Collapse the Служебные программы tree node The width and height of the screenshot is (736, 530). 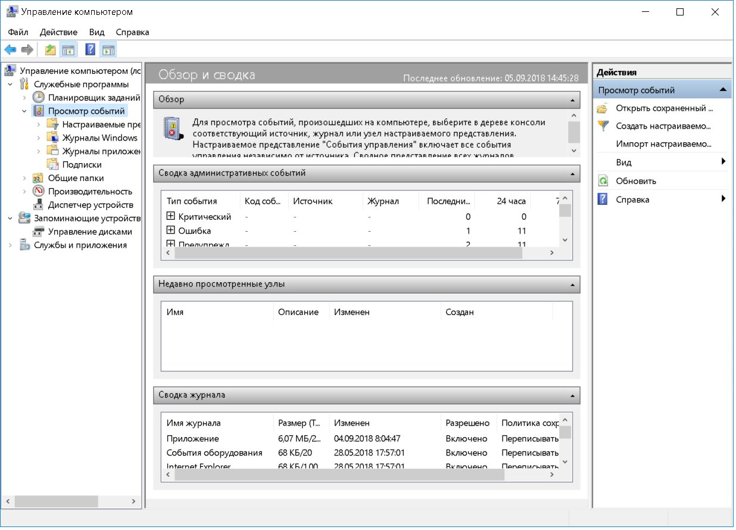tap(11, 84)
